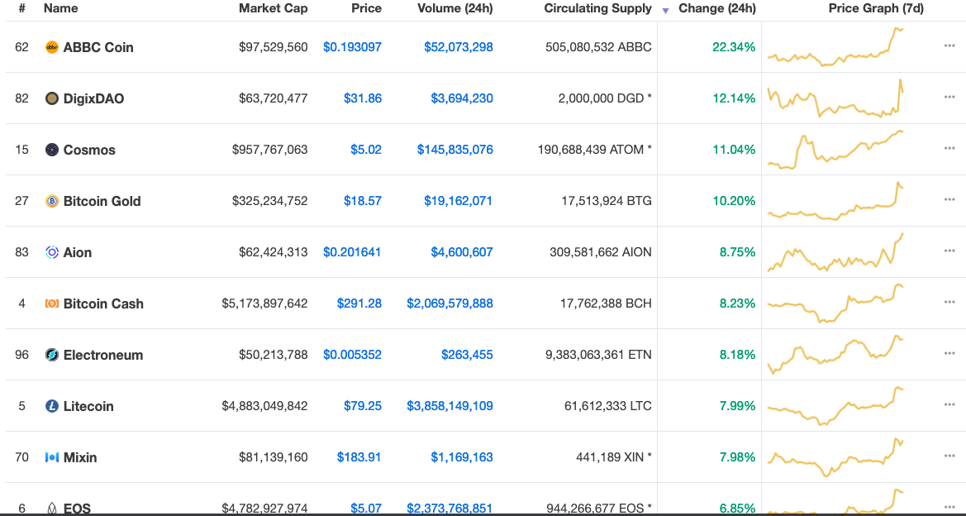Click the Bitcoin Gold logo icon

(x=52, y=201)
